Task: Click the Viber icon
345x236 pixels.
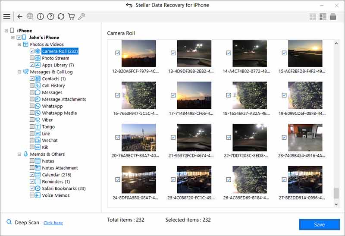Action: pyautogui.click(x=38, y=120)
